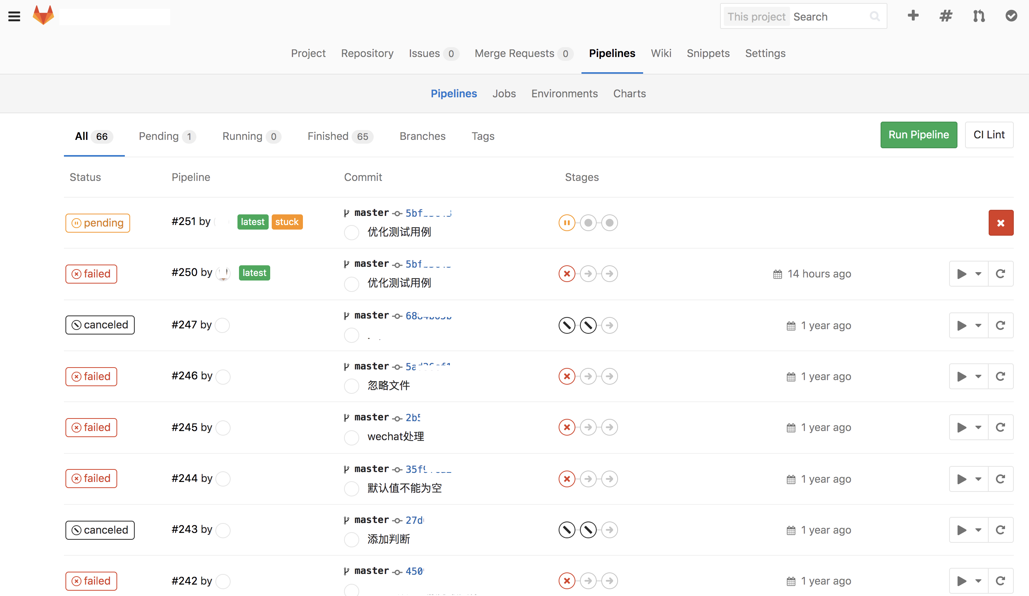Open merge requests icon in top bar

click(979, 16)
